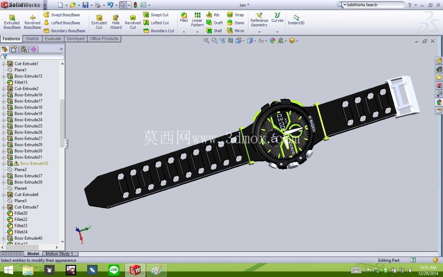Viewport: 443px width, 277px height.
Task: Switch to the Office Products tab
Action: click(x=104, y=39)
